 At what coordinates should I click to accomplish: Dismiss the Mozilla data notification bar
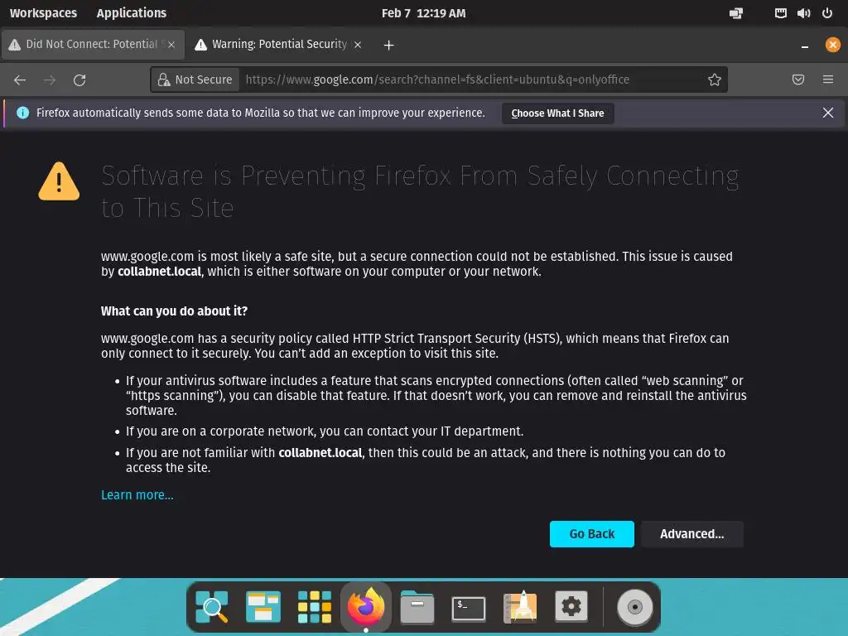point(828,113)
